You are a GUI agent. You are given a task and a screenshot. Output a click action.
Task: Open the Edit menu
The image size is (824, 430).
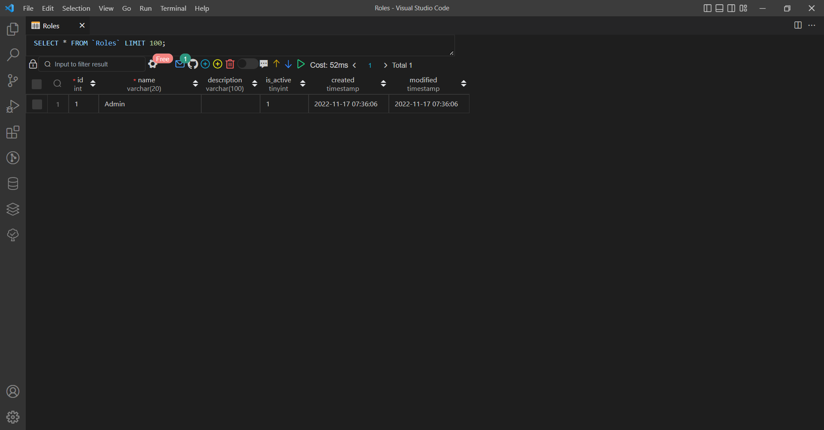pyautogui.click(x=48, y=8)
